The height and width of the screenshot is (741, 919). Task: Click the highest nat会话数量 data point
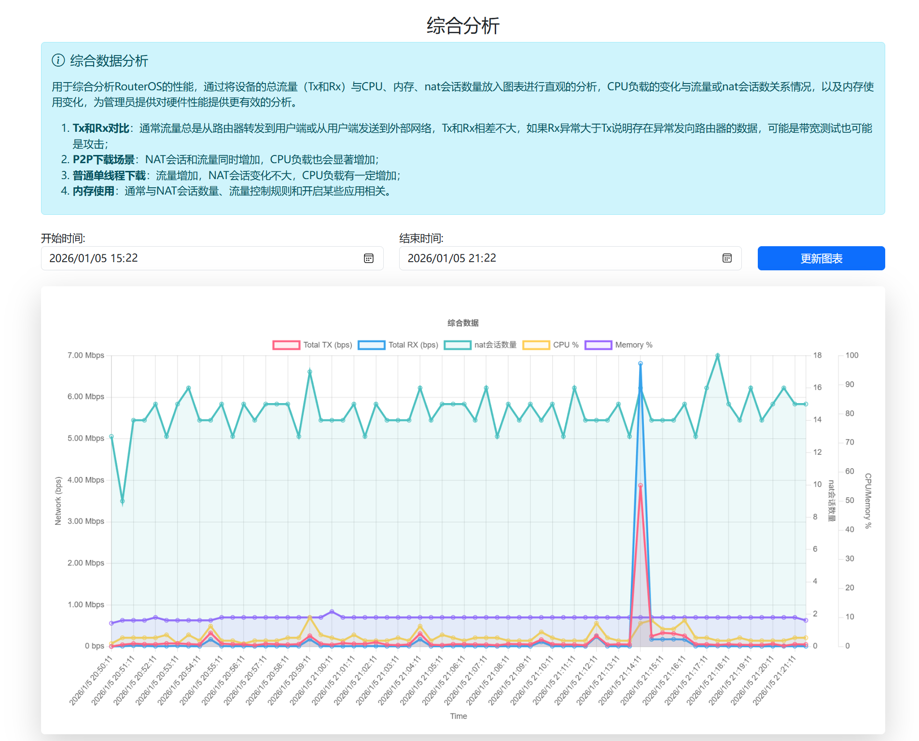(718, 356)
